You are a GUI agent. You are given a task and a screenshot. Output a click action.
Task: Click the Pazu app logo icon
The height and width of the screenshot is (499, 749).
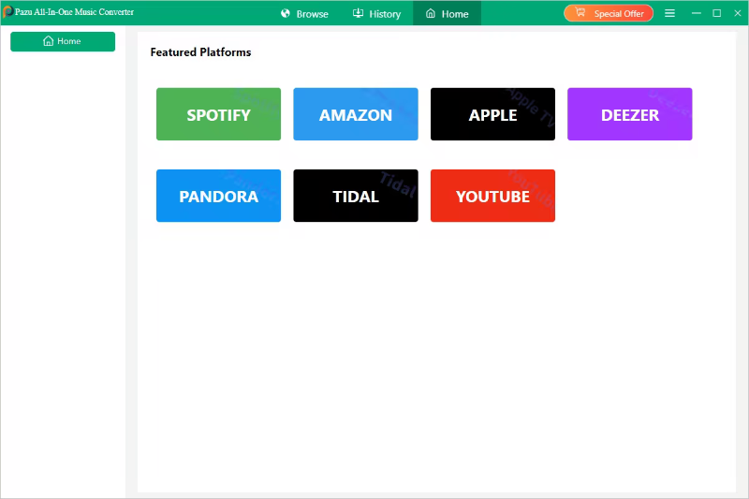pyautogui.click(x=7, y=11)
